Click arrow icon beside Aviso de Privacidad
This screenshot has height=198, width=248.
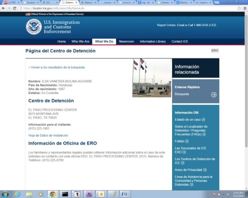(205, 170)
